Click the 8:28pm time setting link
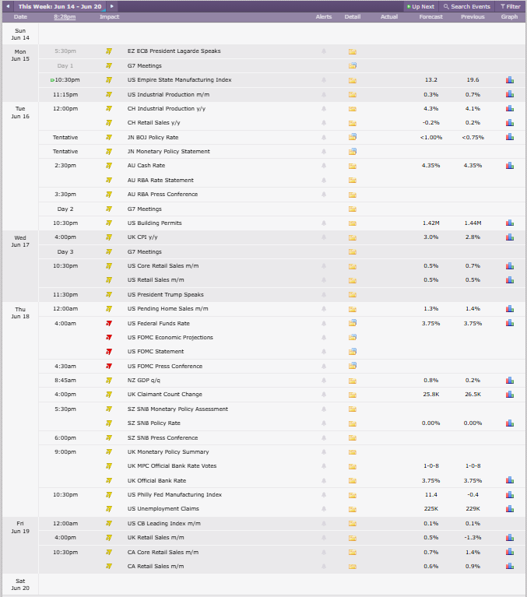The width and height of the screenshot is (527, 597). tap(65, 17)
